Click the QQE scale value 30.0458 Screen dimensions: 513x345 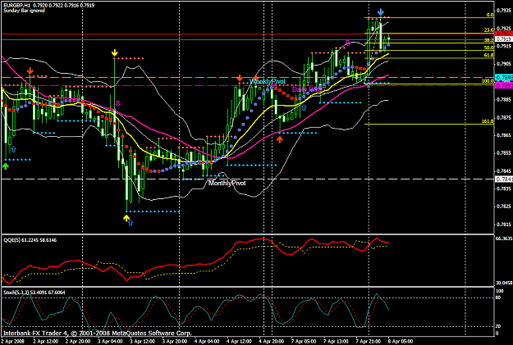click(x=504, y=283)
